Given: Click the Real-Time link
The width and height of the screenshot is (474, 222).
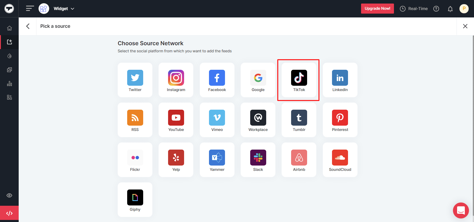Looking at the screenshot, I should 414,9.
